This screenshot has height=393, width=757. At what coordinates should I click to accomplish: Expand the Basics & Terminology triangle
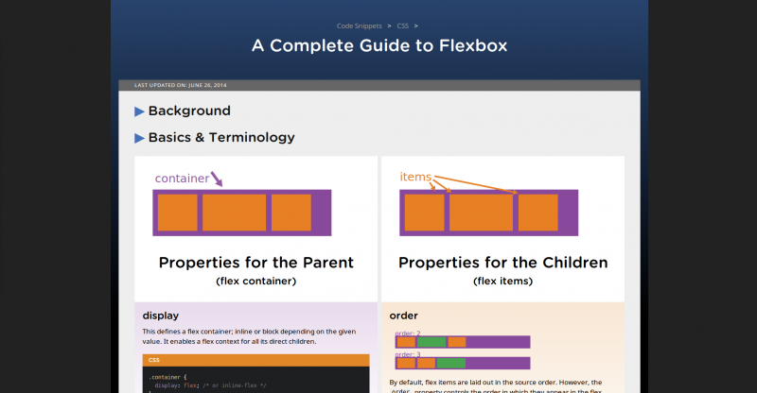tap(140, 138)
